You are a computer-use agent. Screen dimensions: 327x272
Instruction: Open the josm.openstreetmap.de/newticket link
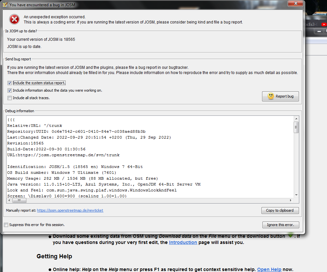pos(70,211)
